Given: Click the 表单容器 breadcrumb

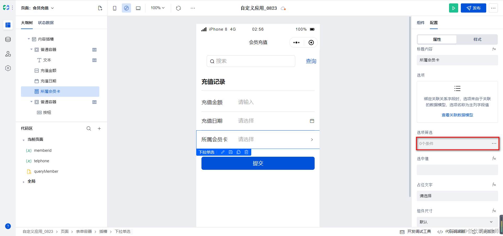Looking at the screenshot, I should click(84, 232).
